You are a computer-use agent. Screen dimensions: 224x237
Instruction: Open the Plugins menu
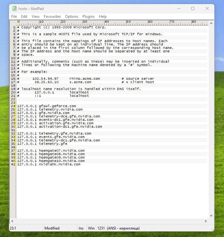[88, 17]
